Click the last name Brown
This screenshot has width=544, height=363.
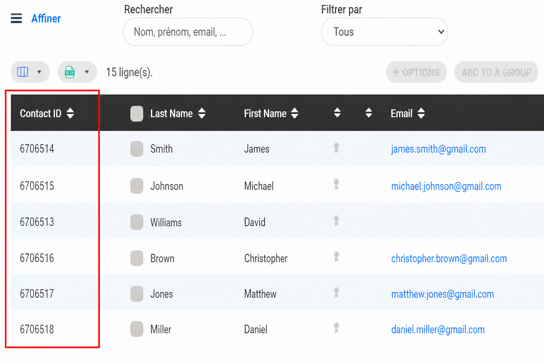pyautogui.click(x=162, y=258)
